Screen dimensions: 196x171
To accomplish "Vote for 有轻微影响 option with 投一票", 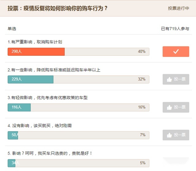I will click(176, 107).
